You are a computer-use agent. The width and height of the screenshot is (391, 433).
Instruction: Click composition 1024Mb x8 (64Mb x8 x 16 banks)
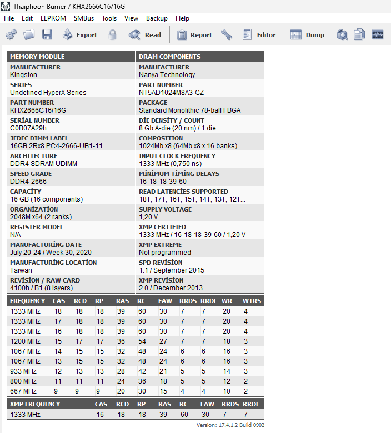pyautogui.click(x=188, y=146)
